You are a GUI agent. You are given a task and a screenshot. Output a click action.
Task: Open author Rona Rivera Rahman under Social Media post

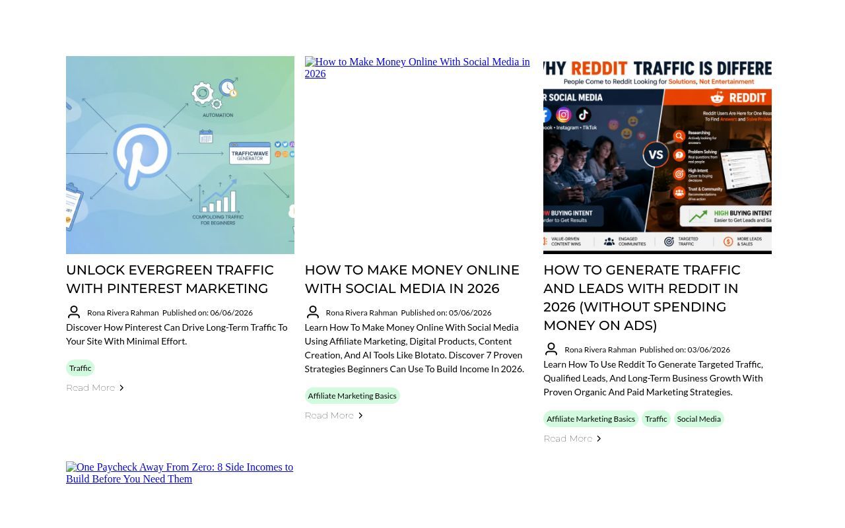pyautogui.click(x=361, y=313)
